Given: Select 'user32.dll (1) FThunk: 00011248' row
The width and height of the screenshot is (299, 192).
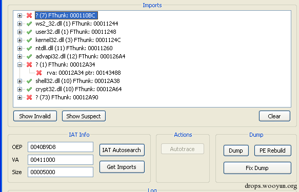Looking at the screenshot, I should 76,32.
